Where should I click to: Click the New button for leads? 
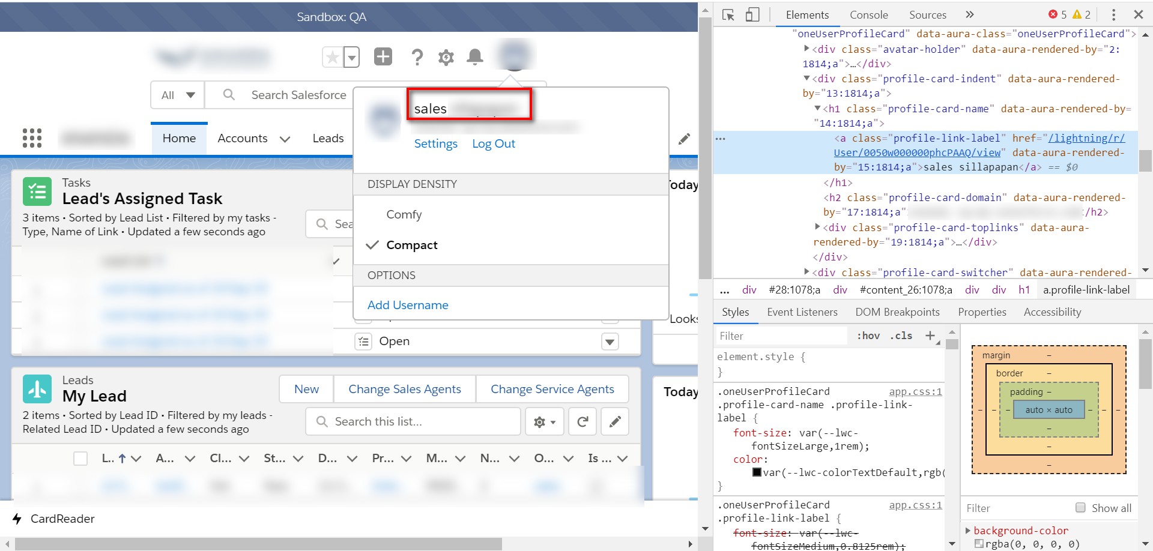coord(306,388)
